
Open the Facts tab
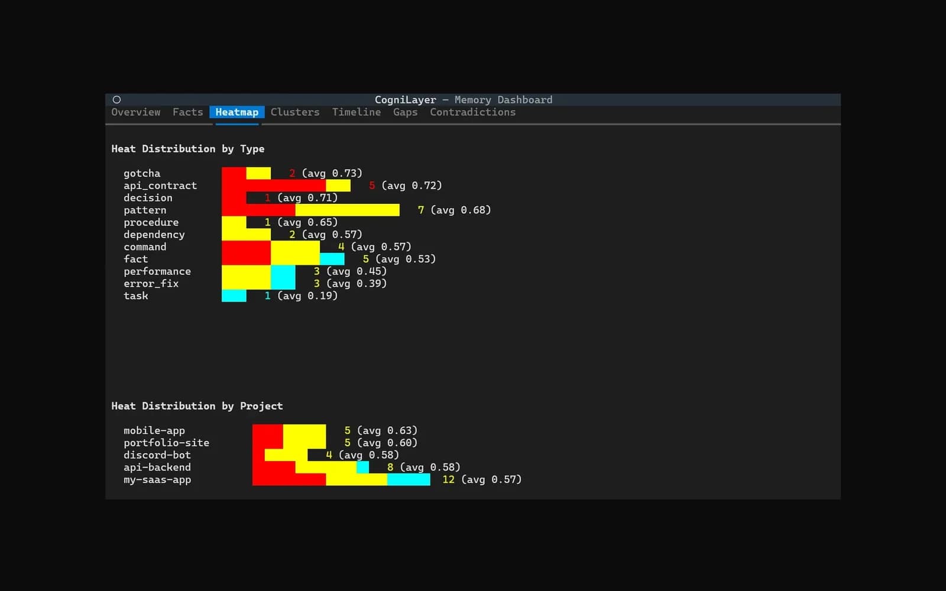coord(187,112)
